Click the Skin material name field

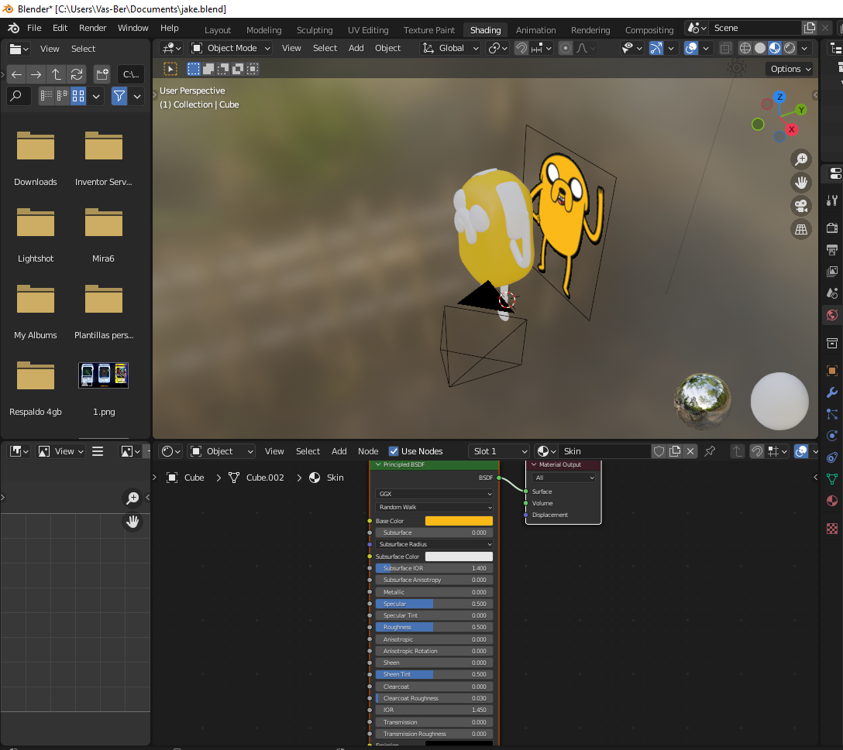point(605,451)
